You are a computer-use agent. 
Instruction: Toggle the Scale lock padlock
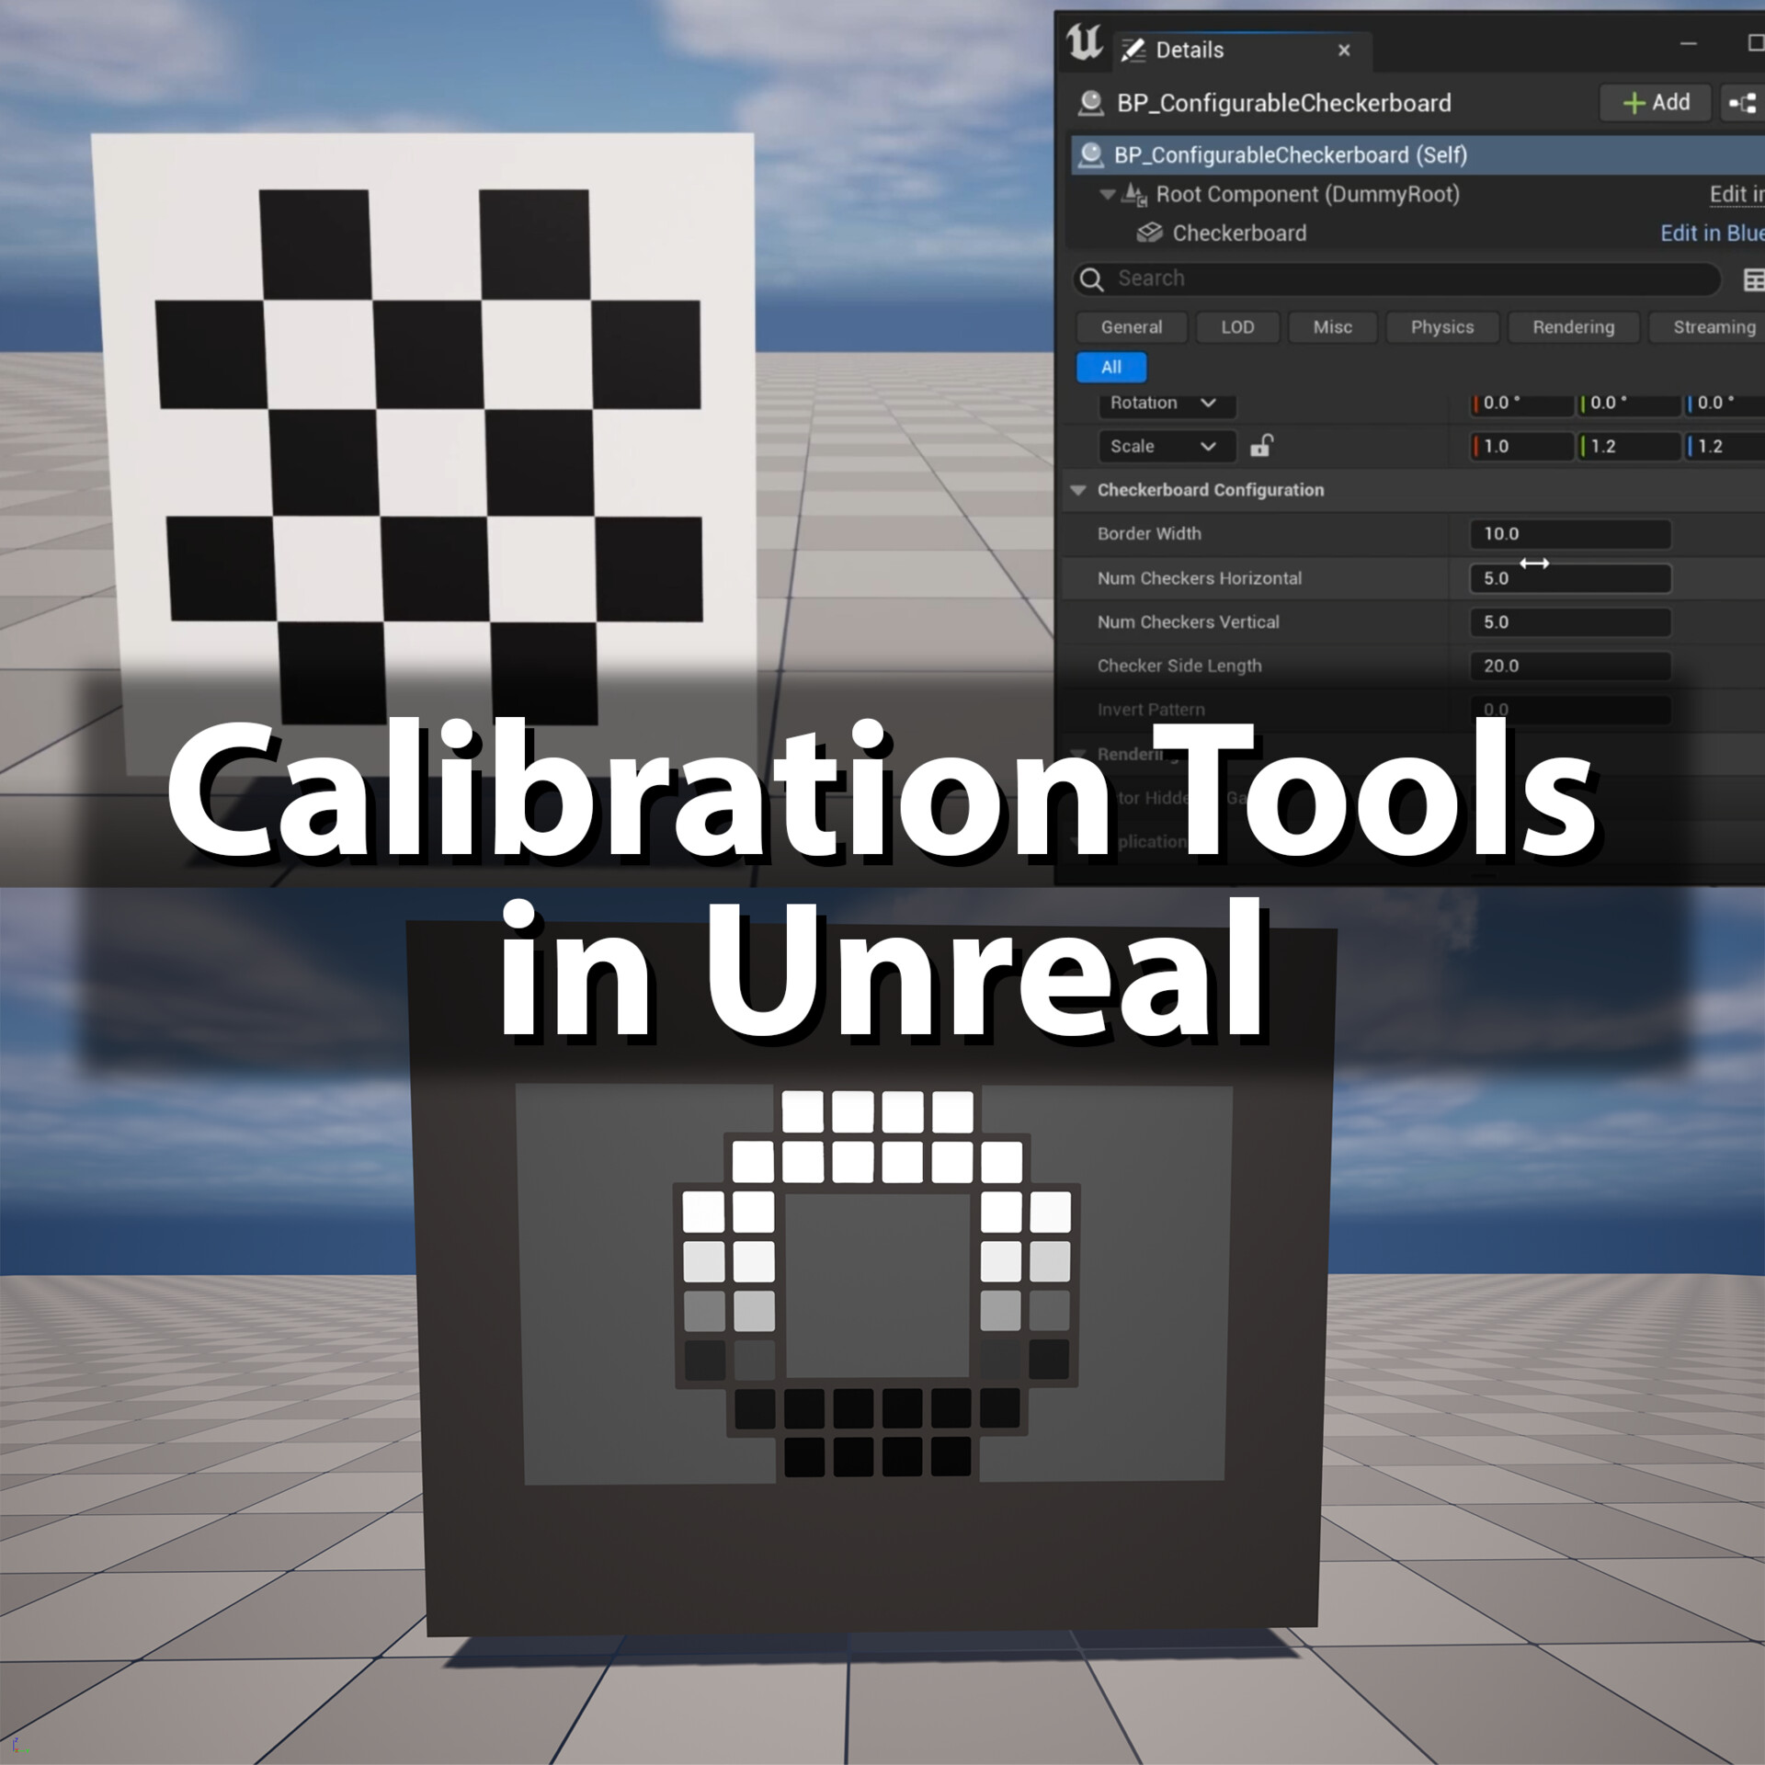click(x=1260, y=447)
